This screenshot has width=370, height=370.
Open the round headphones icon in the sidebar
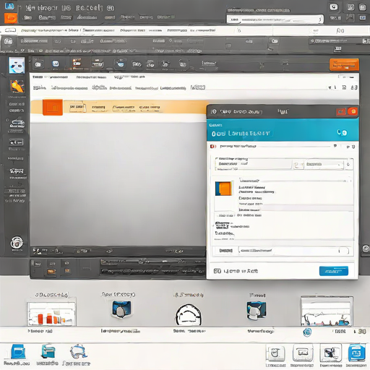pyautogui.click(x=17, y=243)
